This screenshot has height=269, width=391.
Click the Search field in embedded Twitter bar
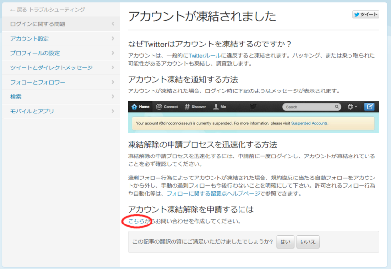(308, 107)
